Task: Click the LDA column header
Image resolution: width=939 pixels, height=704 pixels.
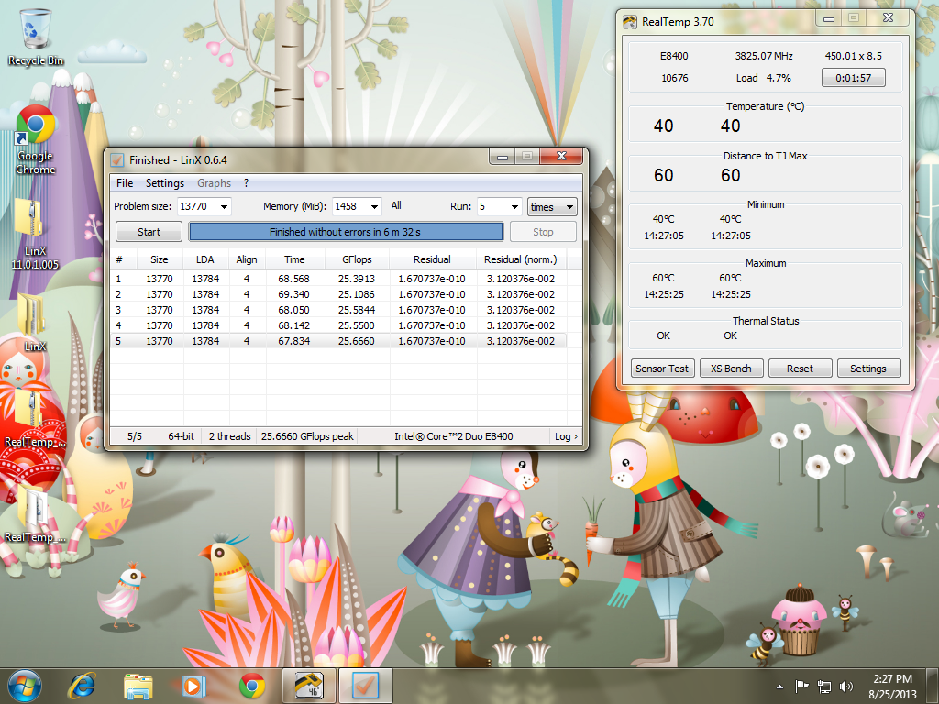Action: (x=205, y=259)
